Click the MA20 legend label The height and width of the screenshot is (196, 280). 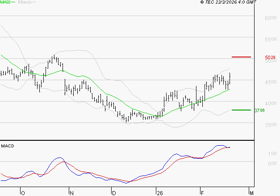pyautogui.click(x=5, y=2)
